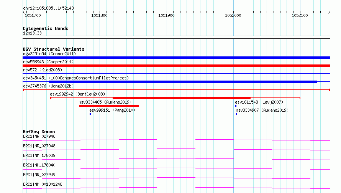The image size is (341, 193).
Task: Open the ERC1|NR_027946 transcript
Action: (x=39, y=136)
